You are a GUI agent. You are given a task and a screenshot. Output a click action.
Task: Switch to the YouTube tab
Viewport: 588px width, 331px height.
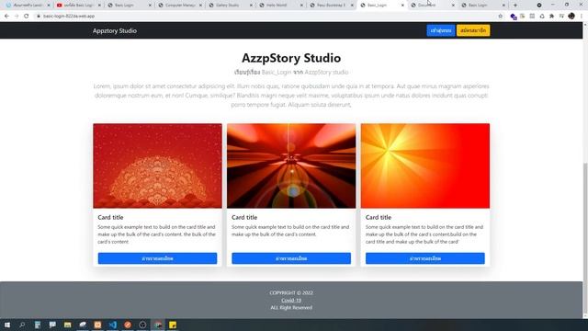coord(78,6)
